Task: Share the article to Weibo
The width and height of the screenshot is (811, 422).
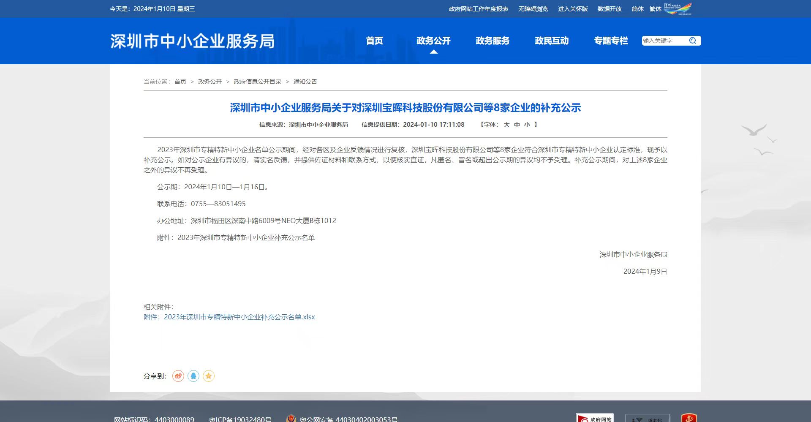Action: tap(178, 376)
